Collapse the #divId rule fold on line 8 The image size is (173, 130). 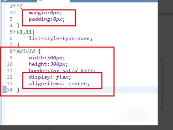[14, 51]
